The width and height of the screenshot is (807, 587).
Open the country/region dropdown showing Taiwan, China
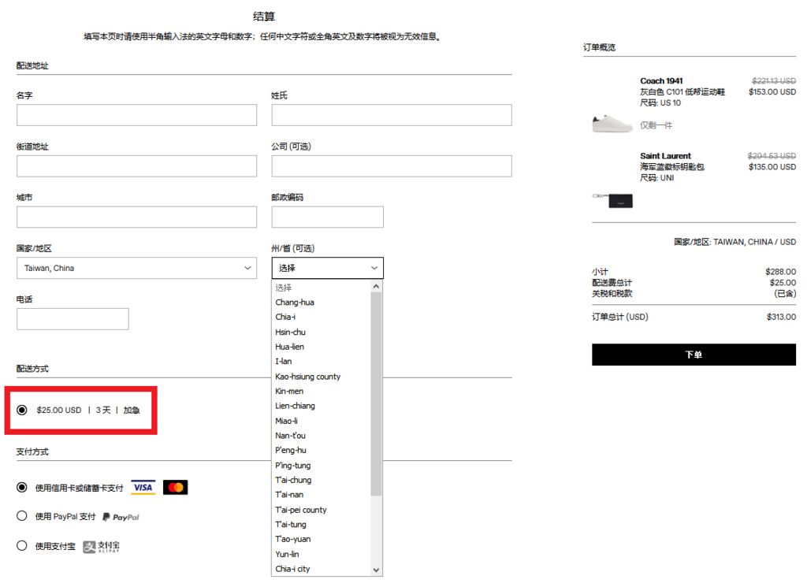136,268
